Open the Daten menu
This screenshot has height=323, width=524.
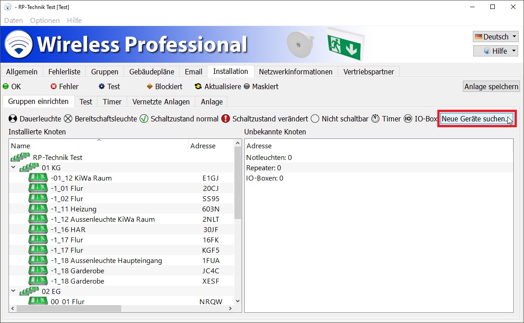click(x=14, y=20)
